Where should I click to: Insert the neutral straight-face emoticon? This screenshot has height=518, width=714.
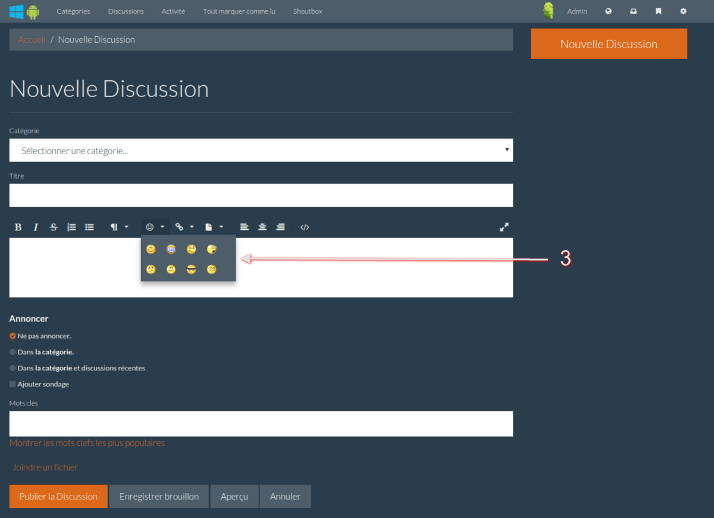point(171,270)
